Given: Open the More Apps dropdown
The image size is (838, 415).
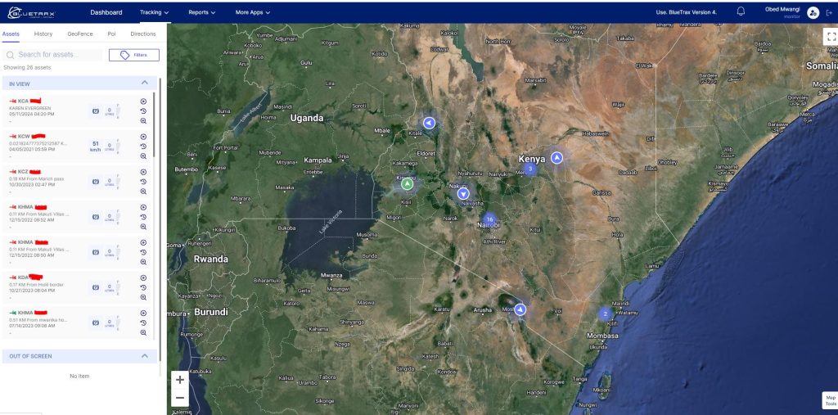Looking at the screenshot, I should tap(252, 13).
